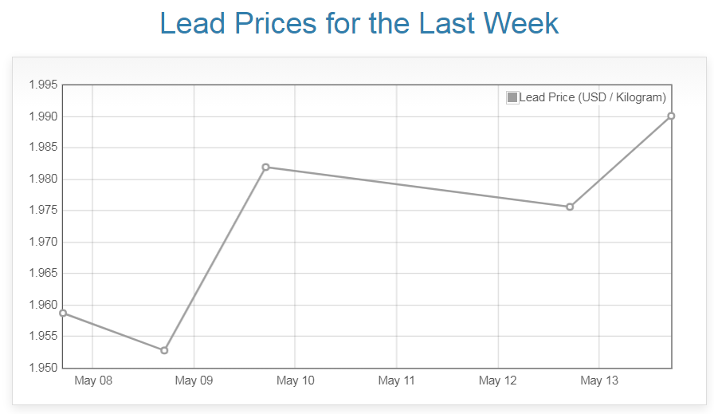Image resolution: width=714 pixels, height=414 pixels.
Task: Select the highest data point at 1.990
Action: (671, 116)
